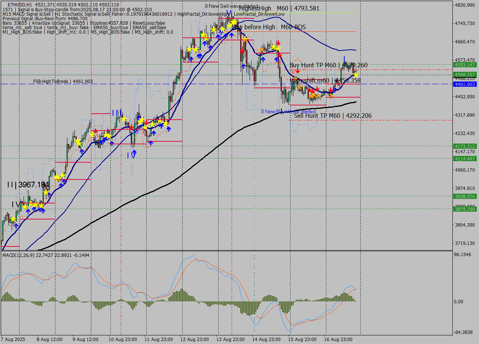Click the blue up arrow beside the lowest IV wave label
The image size is (479, 344).
134,153
